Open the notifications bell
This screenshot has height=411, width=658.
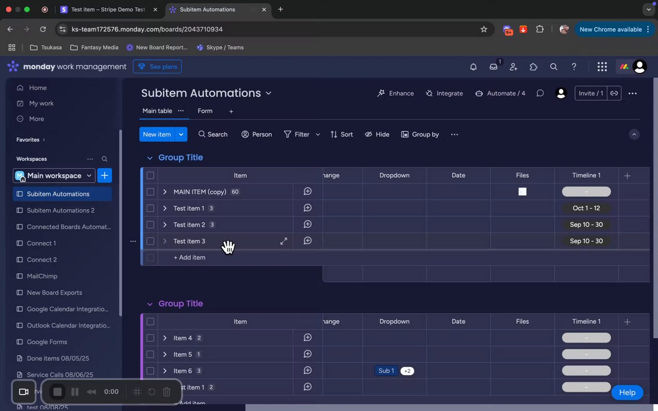[473, 67]
